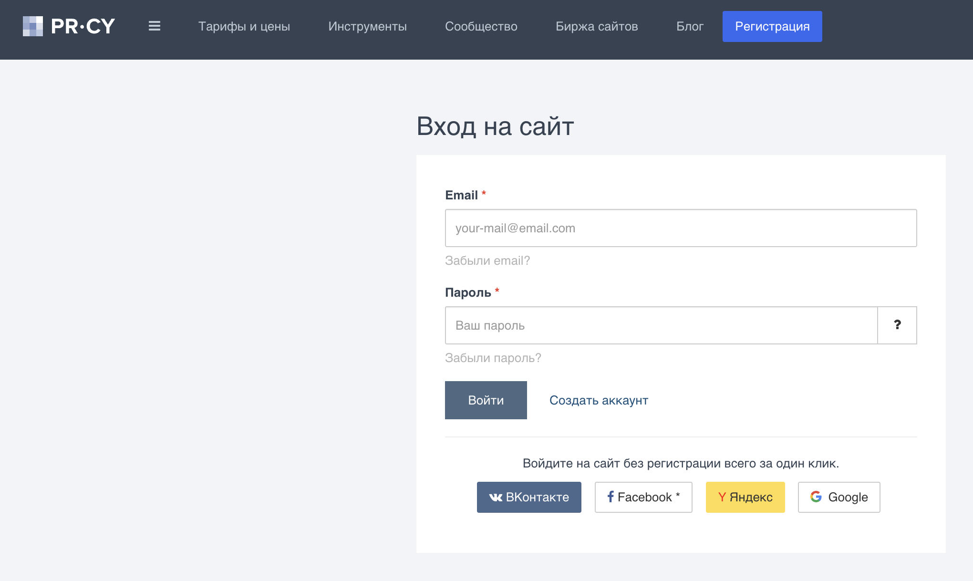Image resolution: width=973 pixels, height=581 pixels.
Task: Sign in with the Google button
Action: [838, 497]
